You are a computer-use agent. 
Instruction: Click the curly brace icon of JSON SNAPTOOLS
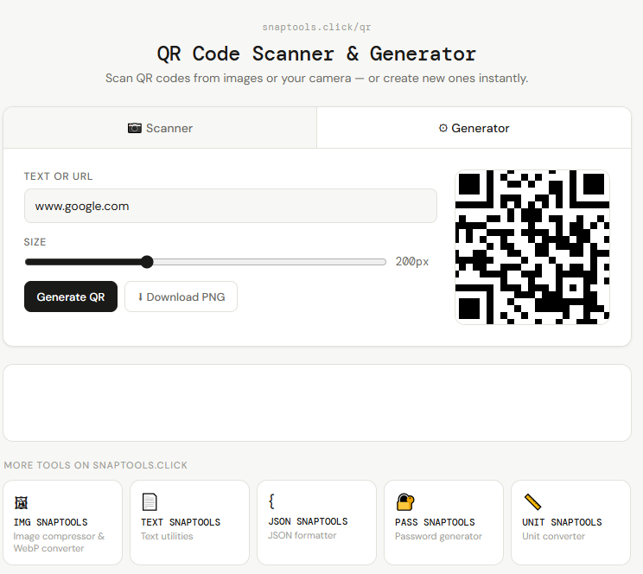(x=271, y=501)
